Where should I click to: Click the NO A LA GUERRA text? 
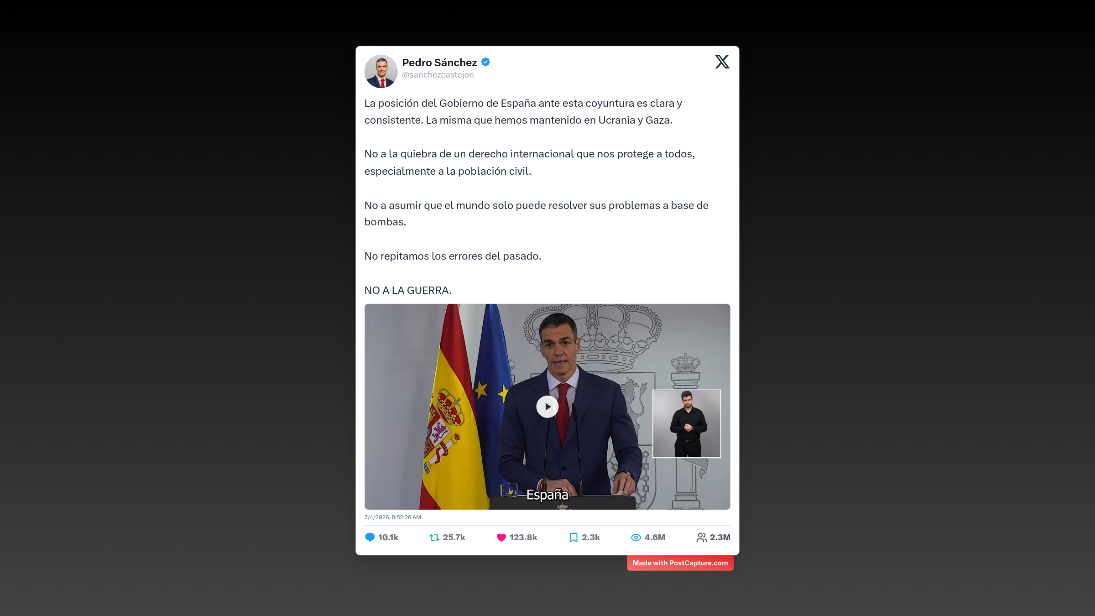click(x=408, y=290)
